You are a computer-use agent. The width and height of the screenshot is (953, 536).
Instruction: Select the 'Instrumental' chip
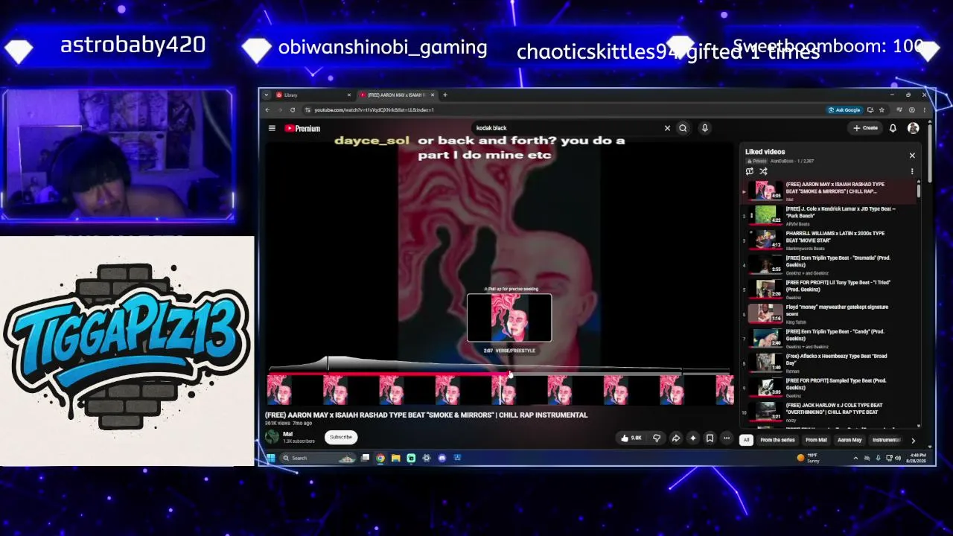click(x=886, y=440)
